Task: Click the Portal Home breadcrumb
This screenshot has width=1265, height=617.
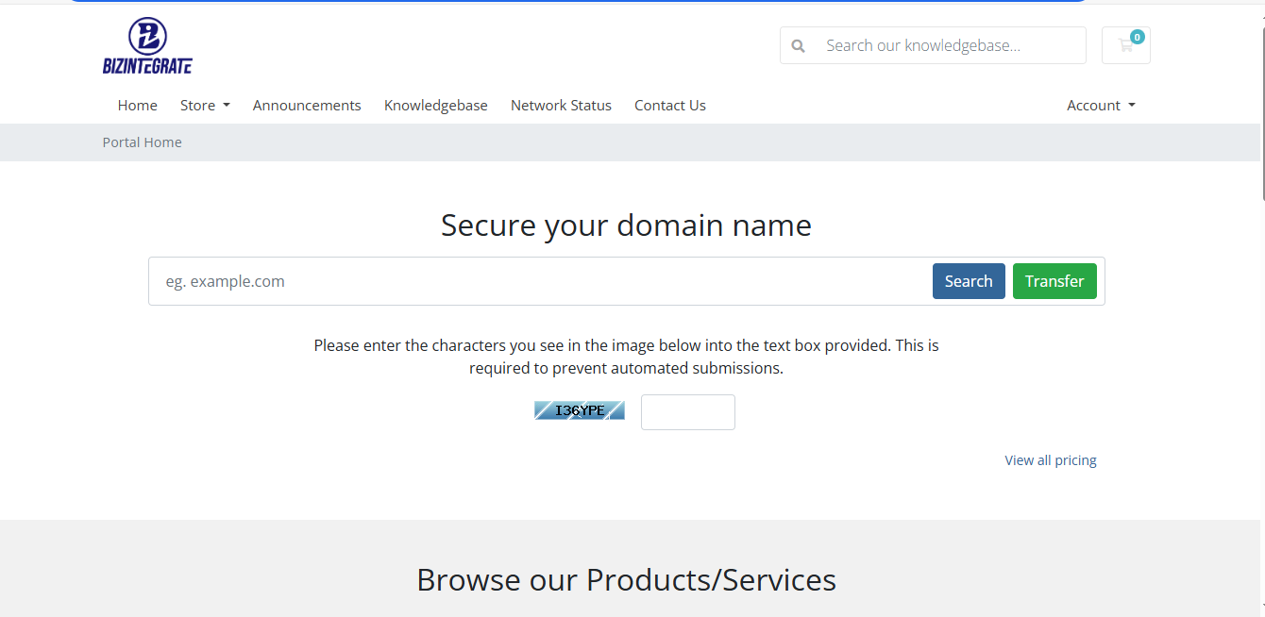Action: [x=143, y=142]
